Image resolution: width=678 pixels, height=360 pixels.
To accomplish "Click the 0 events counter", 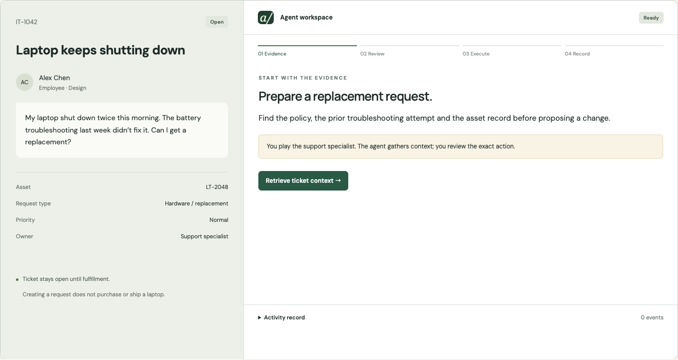I will (652, 318).
